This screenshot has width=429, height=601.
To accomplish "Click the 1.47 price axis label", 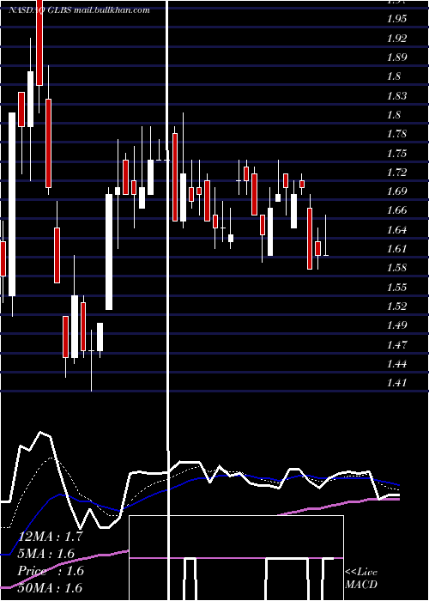I will [396, 344].
